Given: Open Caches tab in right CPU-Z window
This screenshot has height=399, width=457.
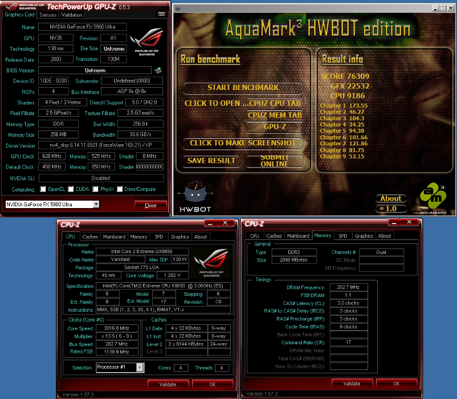Looking at the screenshot, I should pos(274,236).
